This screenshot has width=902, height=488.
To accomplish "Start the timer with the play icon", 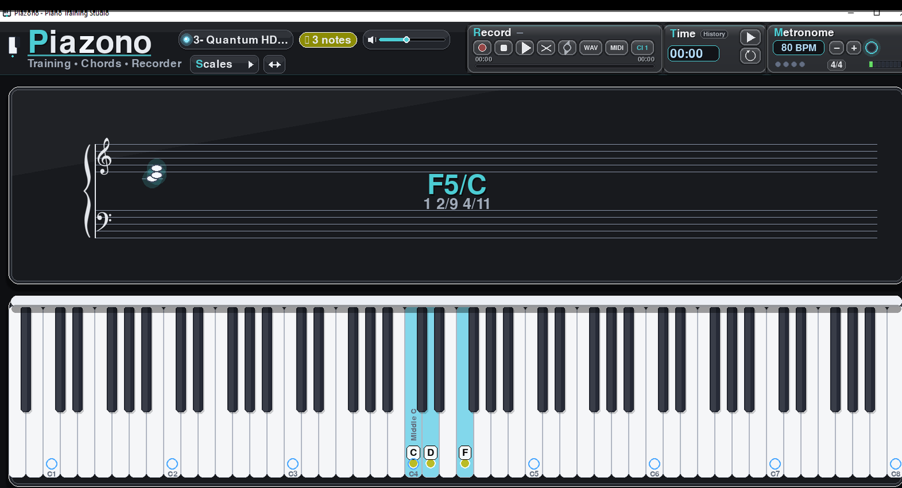I will pos(750,38).
